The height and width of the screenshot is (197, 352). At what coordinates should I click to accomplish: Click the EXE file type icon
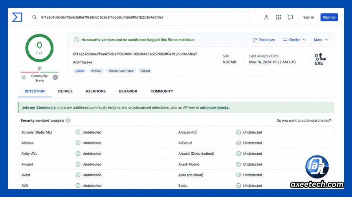(319, 59)
